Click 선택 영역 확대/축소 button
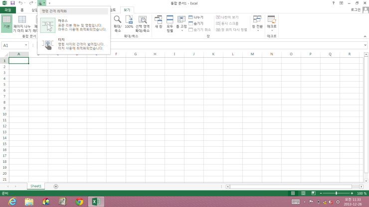The image size is (369, 207). 143,24
